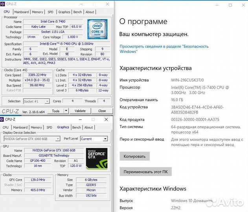Click the Level 3 cache value 6 MBytes
The height and width of the screenshot is (212, 248).
pos(82,90)
